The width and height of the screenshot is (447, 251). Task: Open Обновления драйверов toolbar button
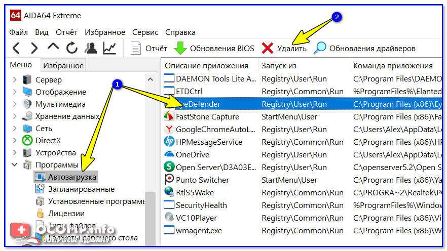coord(364,48)
